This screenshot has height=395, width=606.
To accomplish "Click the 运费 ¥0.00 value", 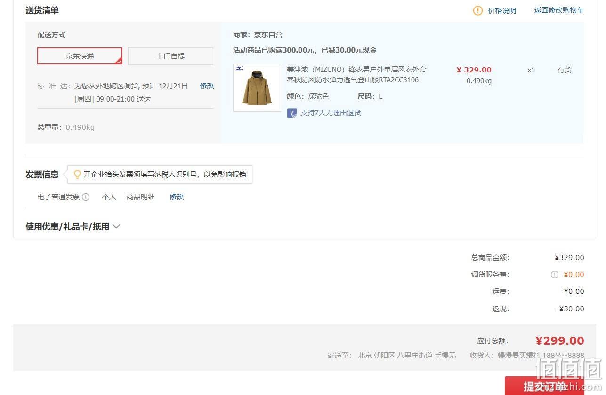I will pyautogui.click(x=574, y=292).
